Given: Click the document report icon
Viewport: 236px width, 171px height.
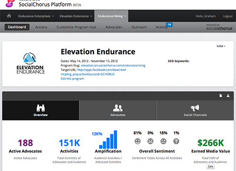Looking at the screenshot, I should 221,95.
